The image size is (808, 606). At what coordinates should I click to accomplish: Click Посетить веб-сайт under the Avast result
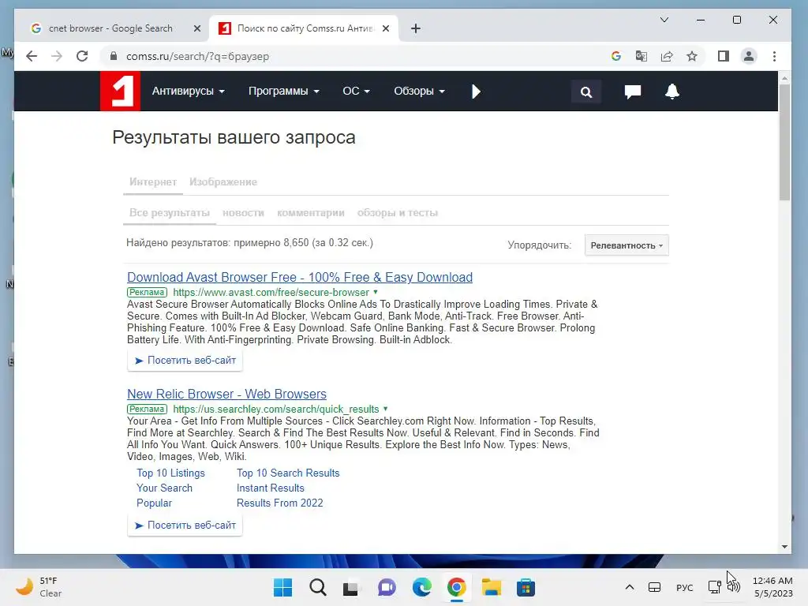tap(185, 360)
